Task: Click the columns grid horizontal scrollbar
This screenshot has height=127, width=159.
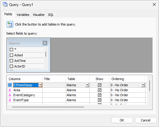Action: [48, 107]
